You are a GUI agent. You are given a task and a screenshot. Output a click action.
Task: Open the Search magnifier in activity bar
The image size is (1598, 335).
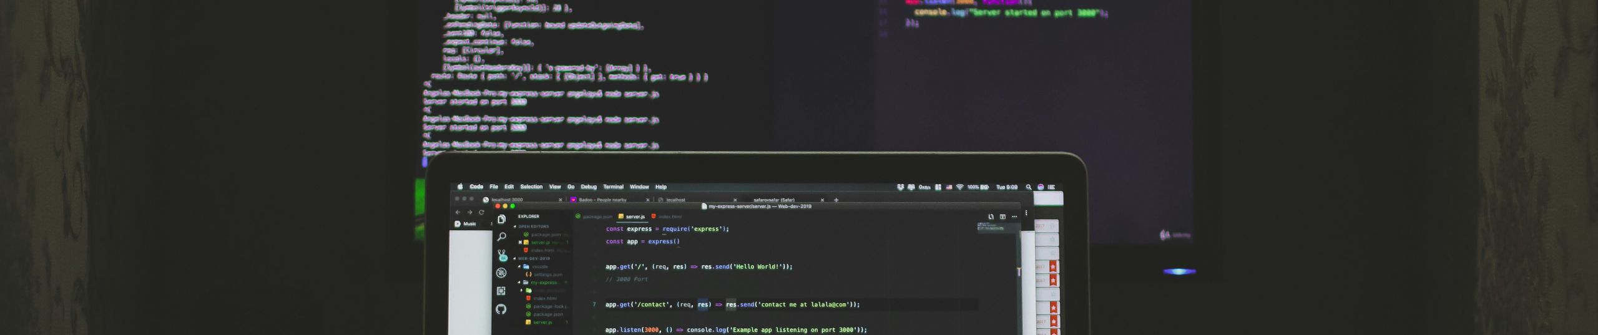point(501,237)
